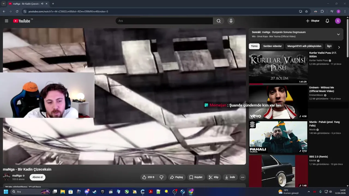Click the search magnifier button

(219, 21)
